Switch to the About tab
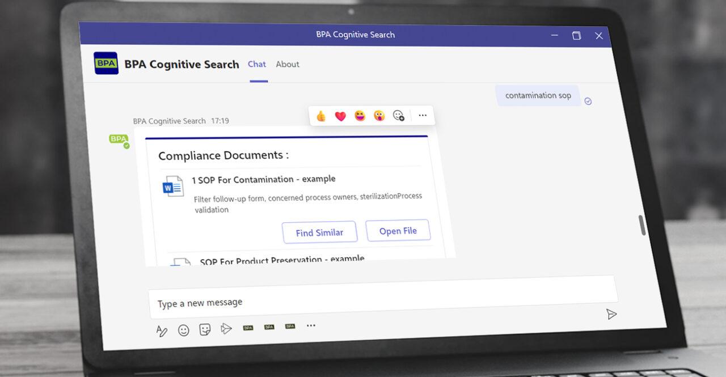 287,64
